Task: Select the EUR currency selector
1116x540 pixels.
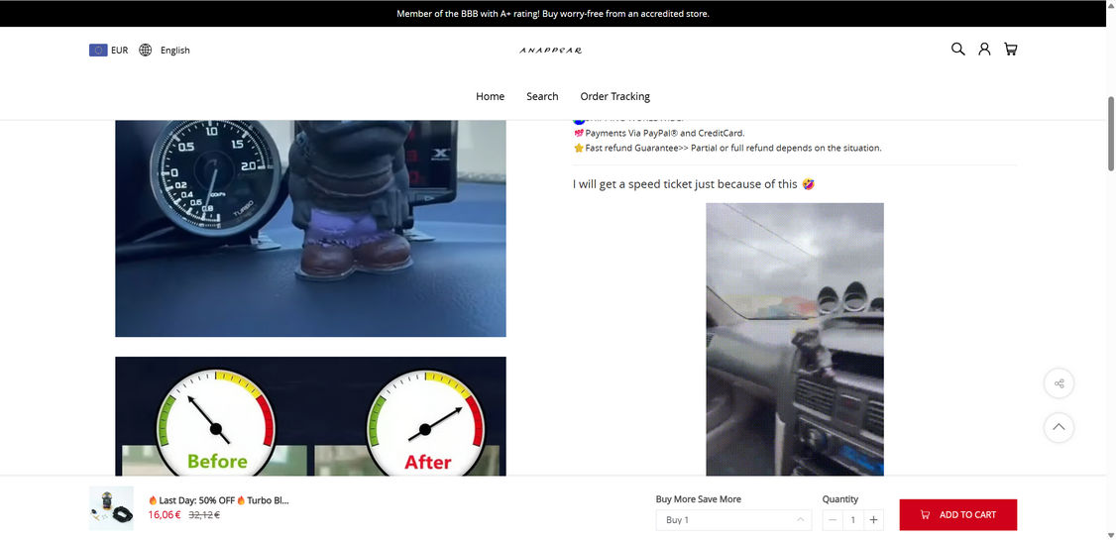Action: coord(109,50)
